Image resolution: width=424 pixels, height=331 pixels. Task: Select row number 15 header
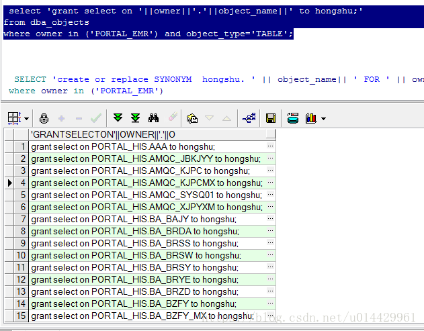point(21,316)
